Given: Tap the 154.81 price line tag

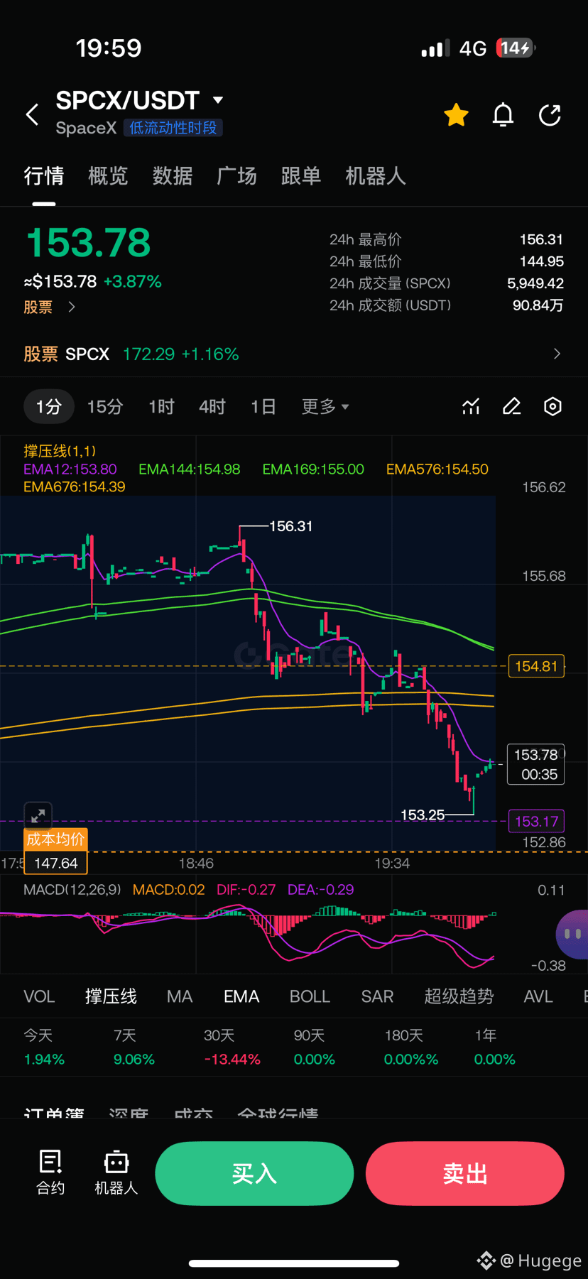Looking at the screenshot, I should click(536, 666).
